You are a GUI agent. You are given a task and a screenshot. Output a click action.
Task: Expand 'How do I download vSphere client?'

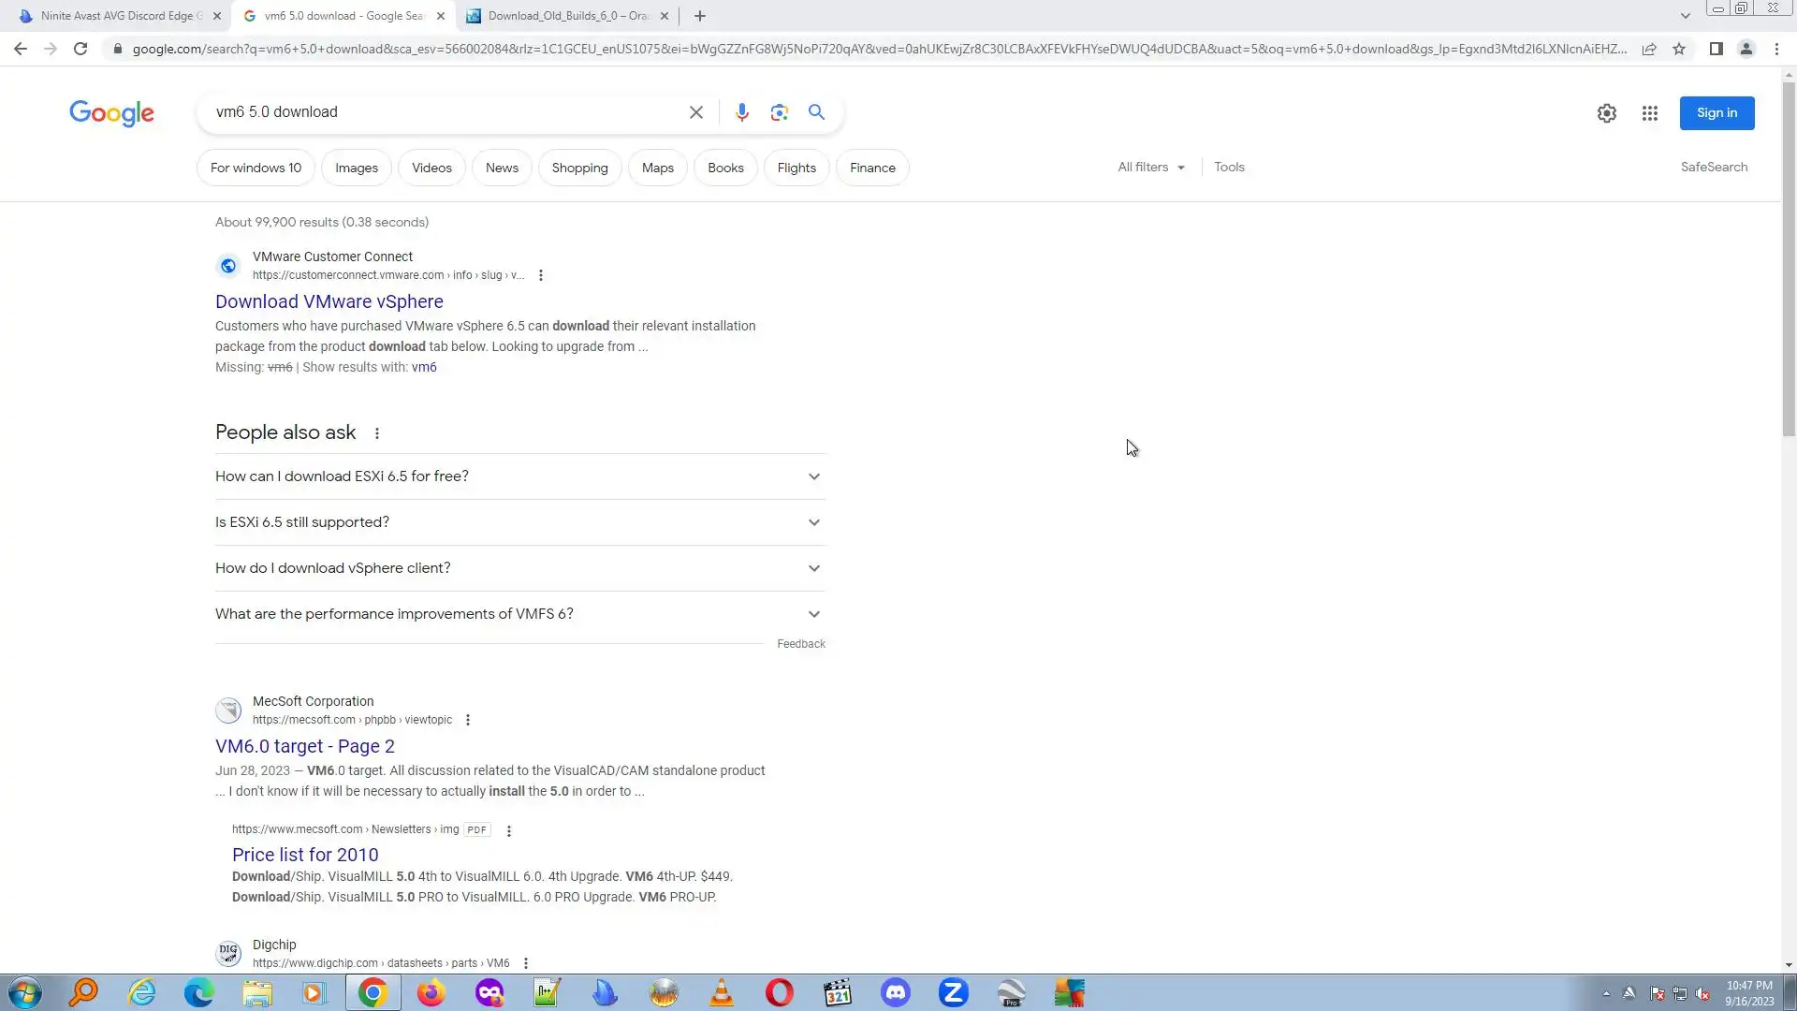(519, 568)
